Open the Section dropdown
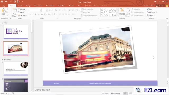169x95 pixels. [22, 15]
